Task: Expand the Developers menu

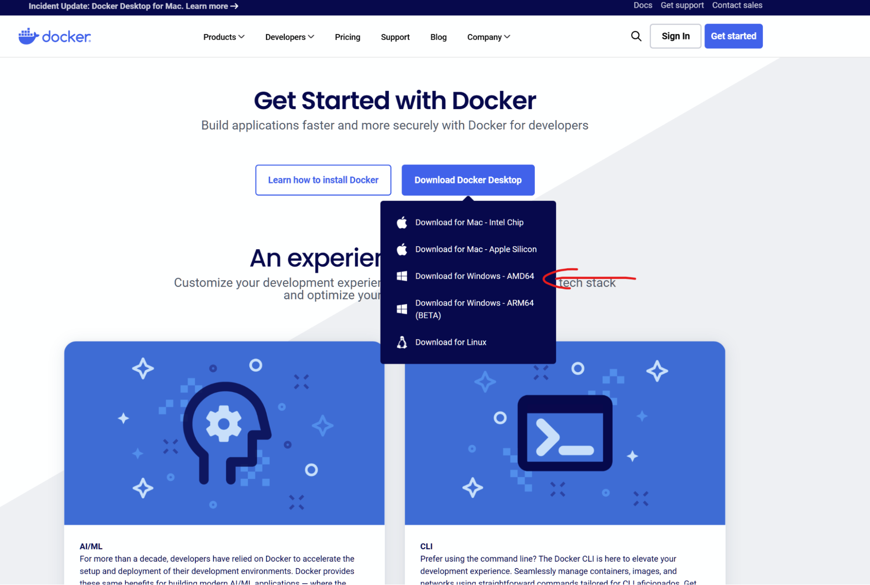Action: click(x=289, y=37)
